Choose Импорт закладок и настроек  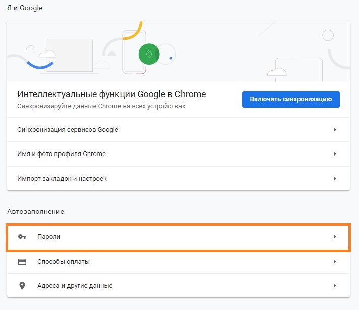(x=62, y=179)
